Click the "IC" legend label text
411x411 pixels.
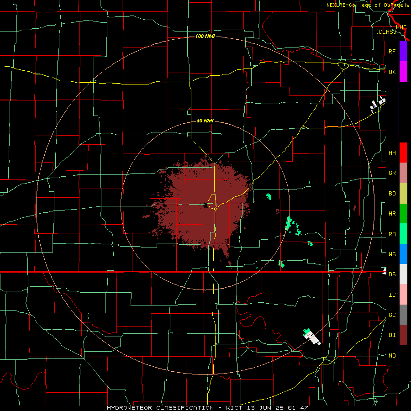click(392, 295)
